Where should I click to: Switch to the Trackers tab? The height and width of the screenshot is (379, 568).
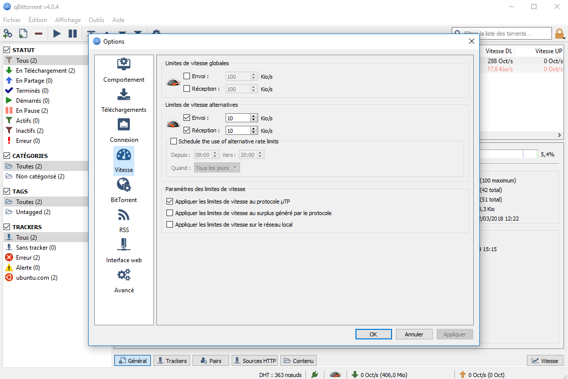tap(171, 360)
